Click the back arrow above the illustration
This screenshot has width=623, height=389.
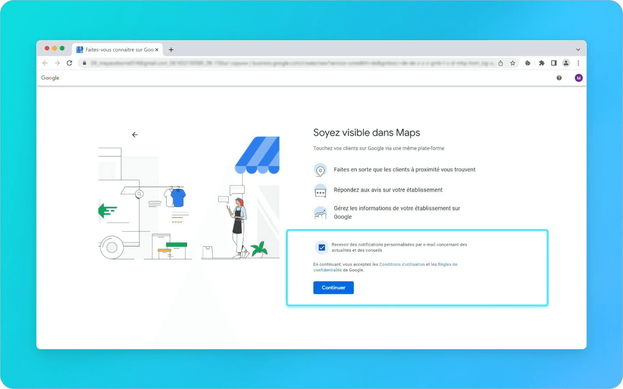135,135
